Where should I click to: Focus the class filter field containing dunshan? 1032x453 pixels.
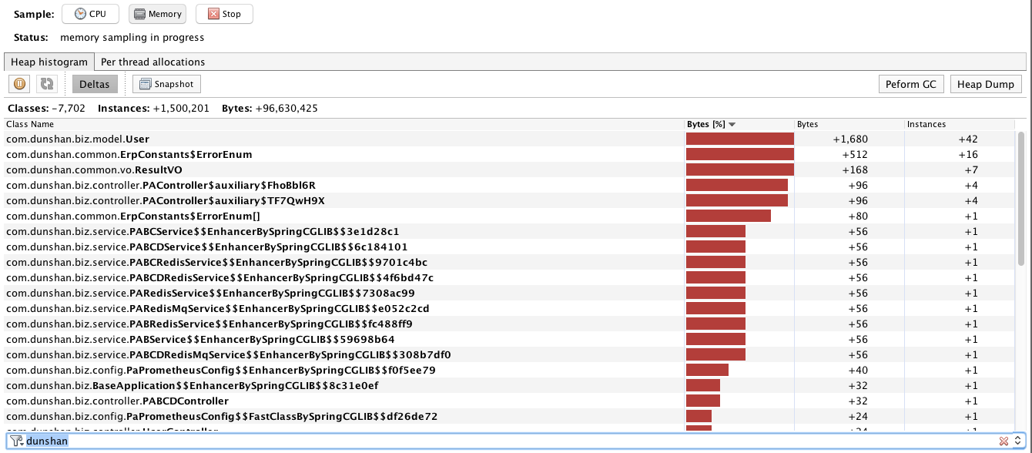click(510, 441)
